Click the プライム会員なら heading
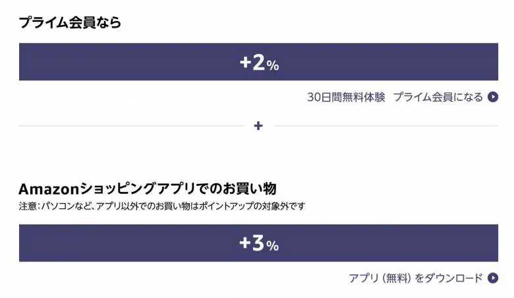514x298 pixels. 70,22
